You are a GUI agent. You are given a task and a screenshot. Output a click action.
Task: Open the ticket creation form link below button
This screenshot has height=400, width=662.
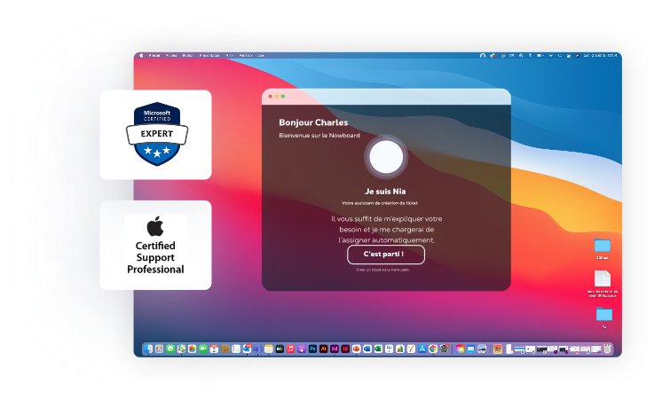(x=382, y=270)
